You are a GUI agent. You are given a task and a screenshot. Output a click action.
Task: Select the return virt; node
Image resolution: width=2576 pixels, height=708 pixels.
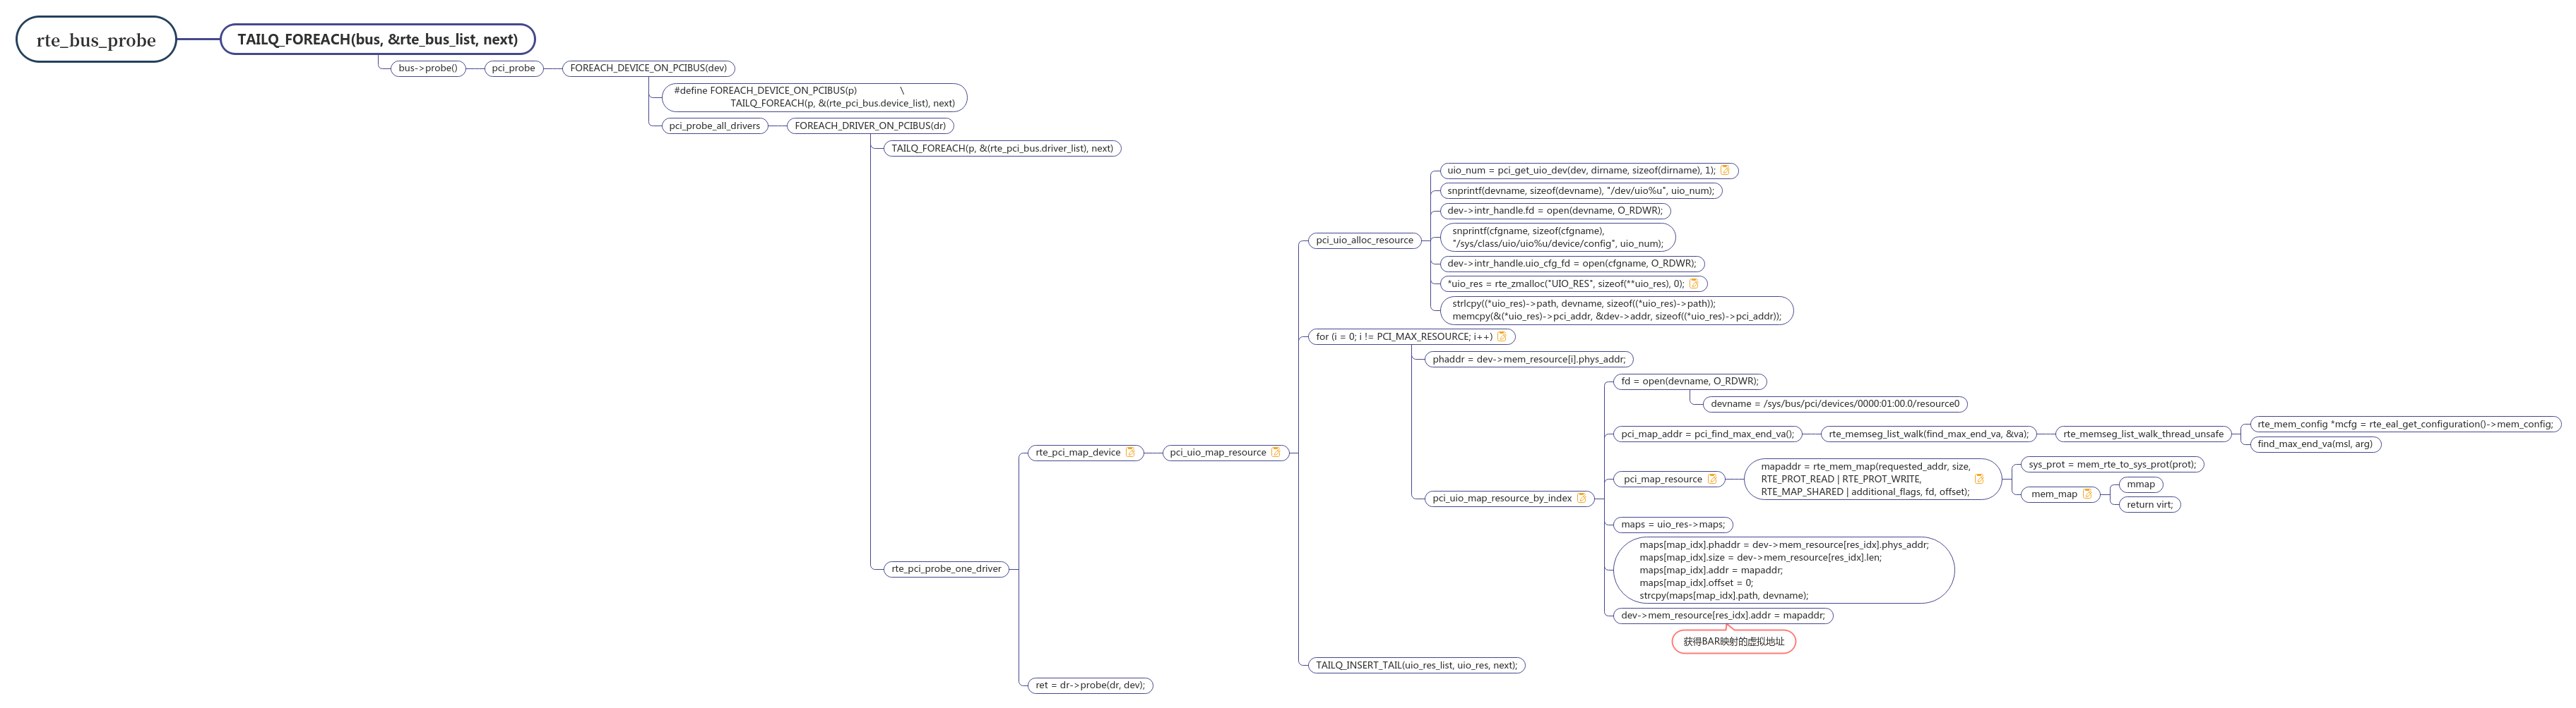2149,504
